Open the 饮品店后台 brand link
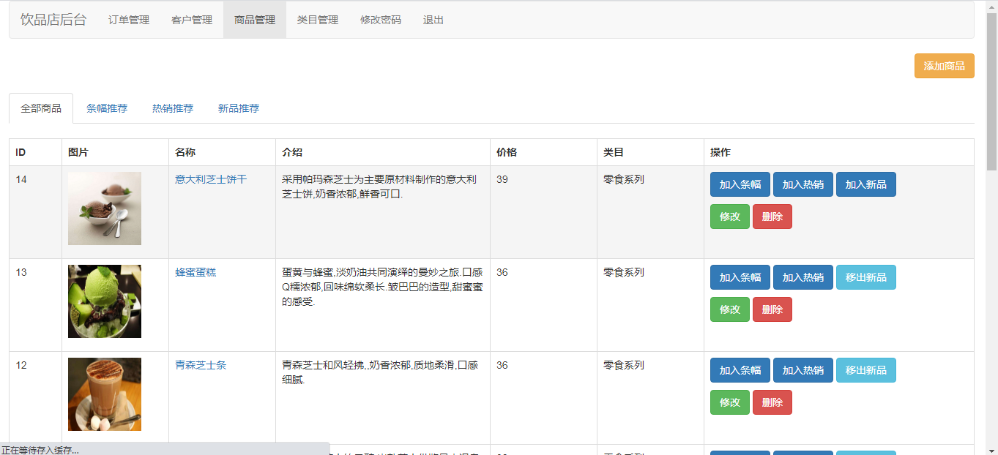The width and height of the screenshot is (998, 455). pyautogui.click(x=53, y=20)
